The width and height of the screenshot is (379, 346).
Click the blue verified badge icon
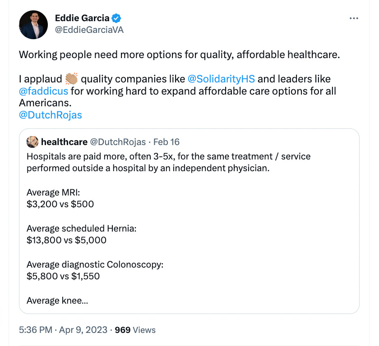(116, 18)
